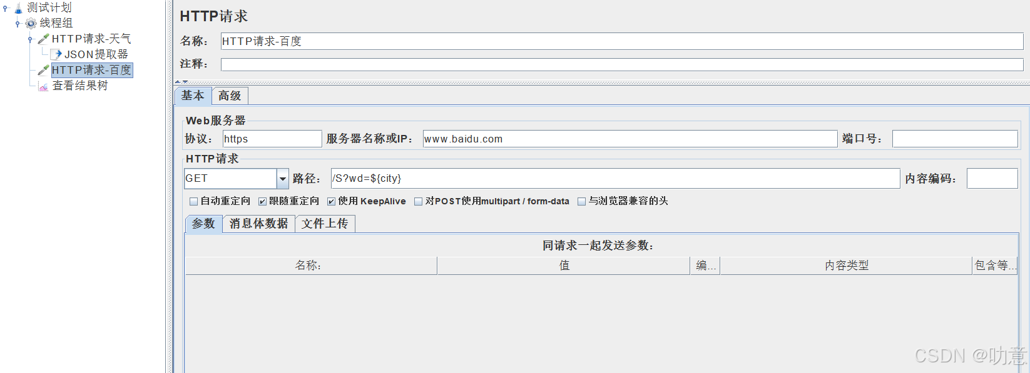Collapse the 线程组 tree node
Image resolution: width=1030 pixels, height=373 pixels.
coord(18,24)
